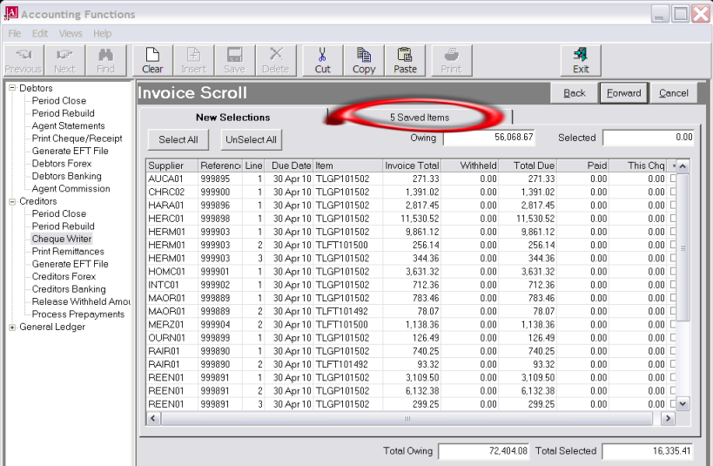Click the Selected amount field
This screenshot has height=466, width=713.
(649, 138)
